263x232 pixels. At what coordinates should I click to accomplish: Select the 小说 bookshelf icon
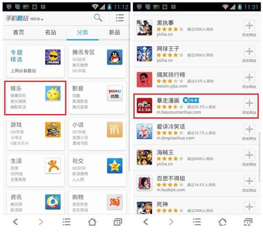[x=115, y=130]
